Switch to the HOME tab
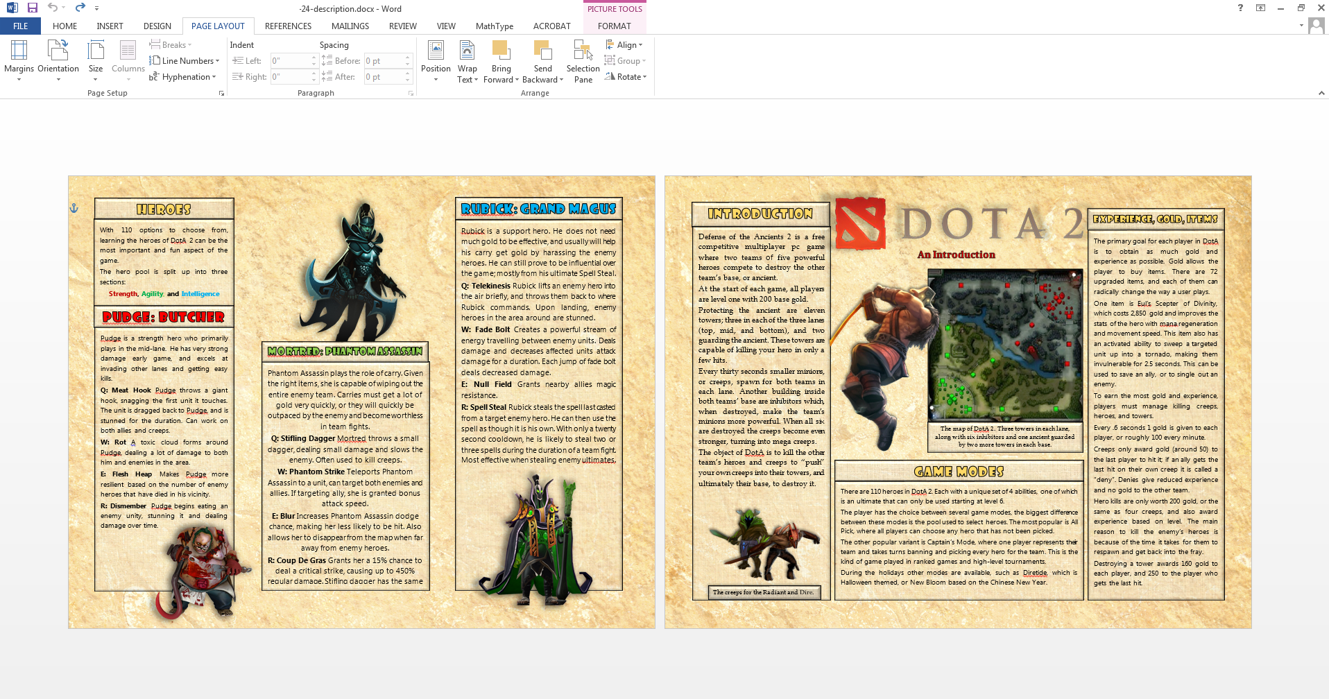1329x699 pixels. [x=65, y=26]
